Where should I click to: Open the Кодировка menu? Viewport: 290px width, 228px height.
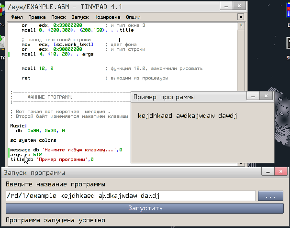pyautogui.click(x=107, y=16)
